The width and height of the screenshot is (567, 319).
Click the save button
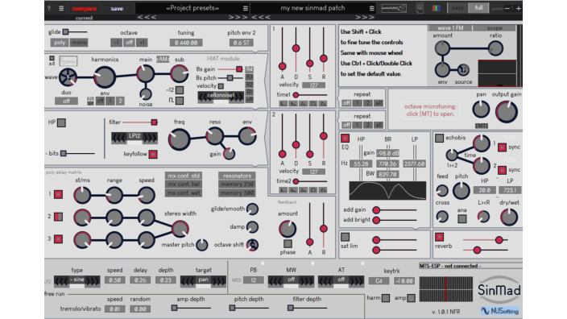tap(117, 8)
